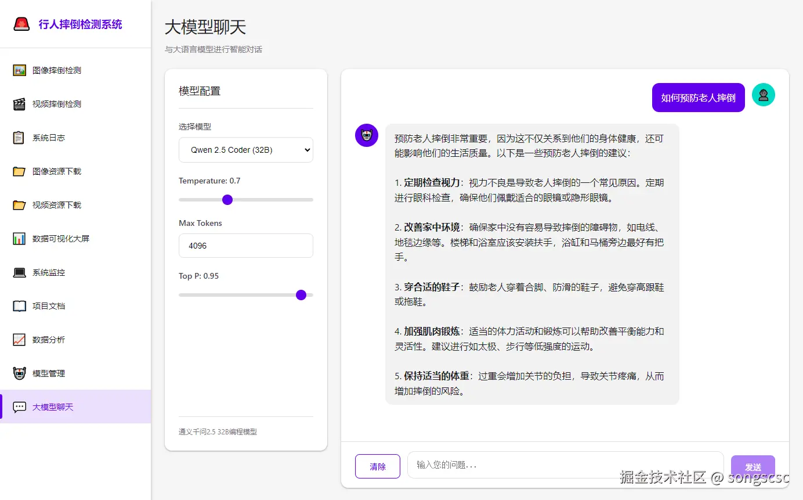Open the 视频摔倒检测 video detection icon
The height and width of the screenshot is (500, 803).
(x=19, y=103)
